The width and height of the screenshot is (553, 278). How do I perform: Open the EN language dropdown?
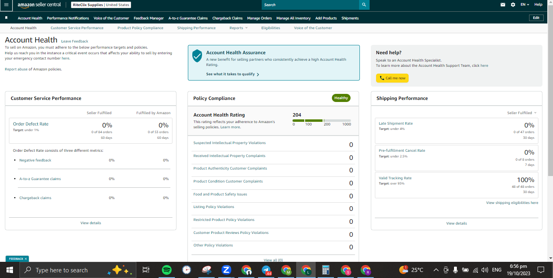click(x=525, y=5)
